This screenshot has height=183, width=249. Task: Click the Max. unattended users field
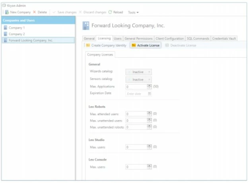[x=136, y=121]
